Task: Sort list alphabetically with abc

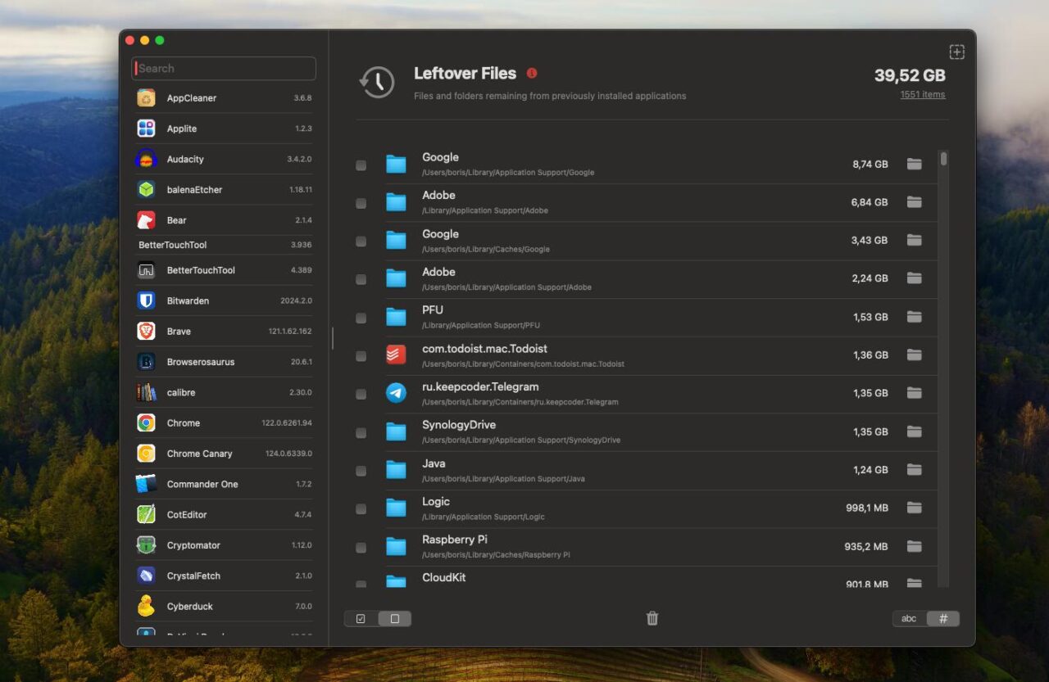Action: [909, 619]
